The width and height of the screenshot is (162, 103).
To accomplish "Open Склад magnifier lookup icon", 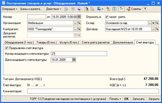I will pos(157,23).
